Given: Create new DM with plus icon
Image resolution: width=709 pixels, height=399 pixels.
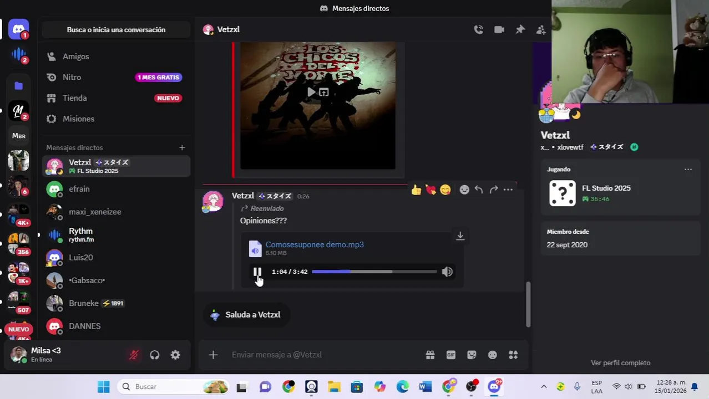Looking at the screenshot, I should tap(182, 147).
